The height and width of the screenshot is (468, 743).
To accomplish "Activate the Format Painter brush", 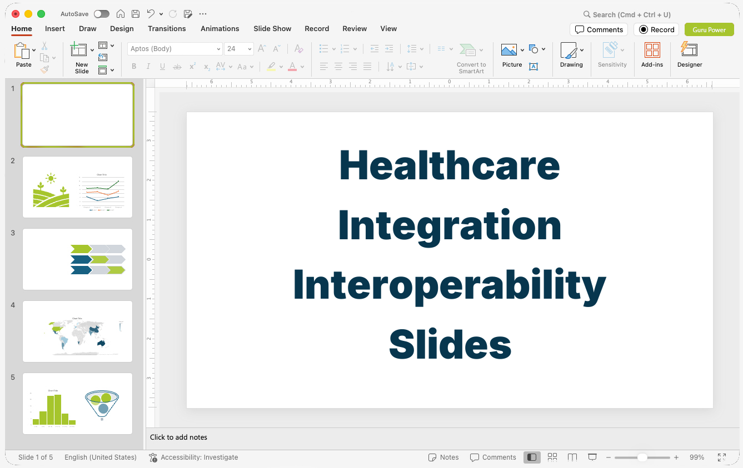I will click(44, 69).
